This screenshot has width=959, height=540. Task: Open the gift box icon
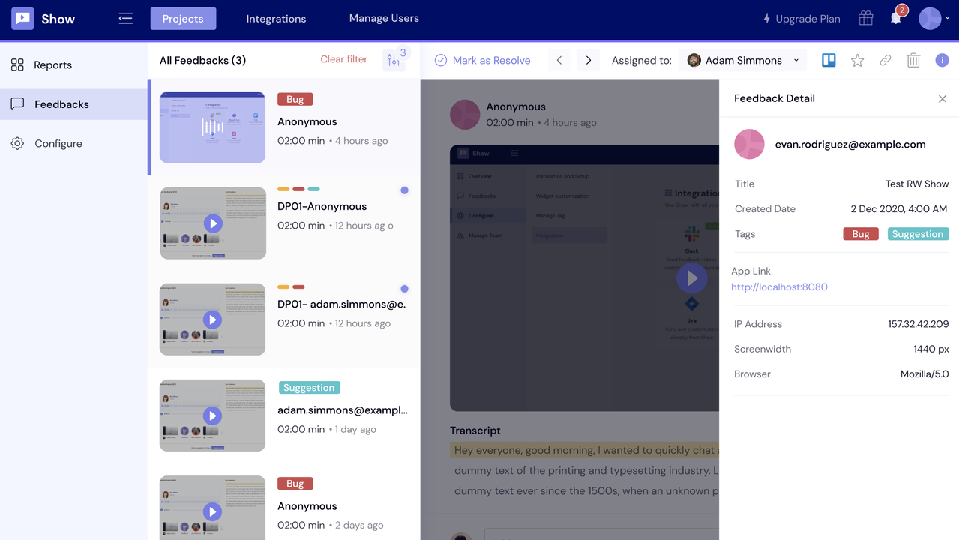click(865, 19)
